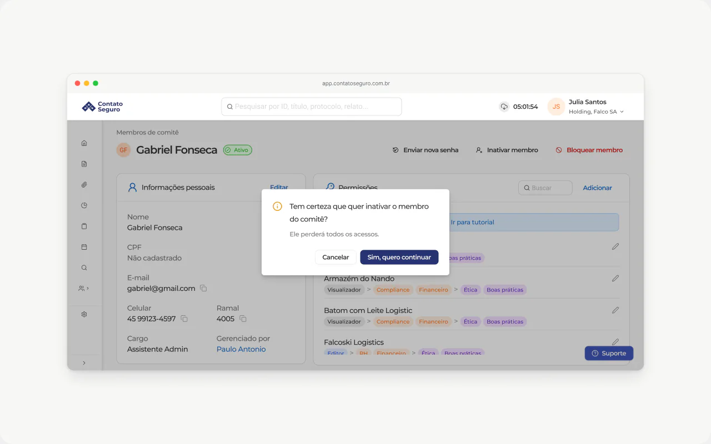Open the Paulo Antonio manager link
This screenshot has height=444, width=711.
tap(241, 349)
